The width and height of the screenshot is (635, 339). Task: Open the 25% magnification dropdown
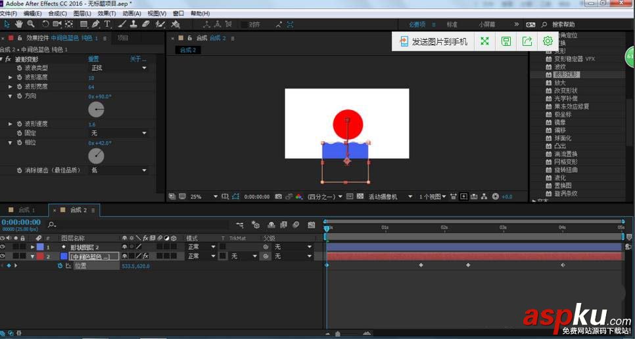(204, 196)
